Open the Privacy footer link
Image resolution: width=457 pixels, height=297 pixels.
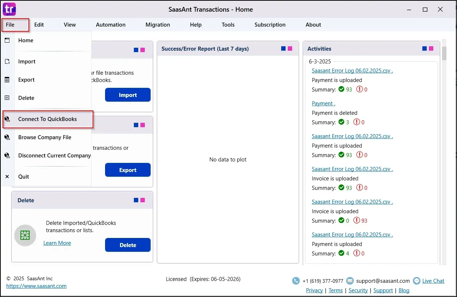tap(314, 290)
